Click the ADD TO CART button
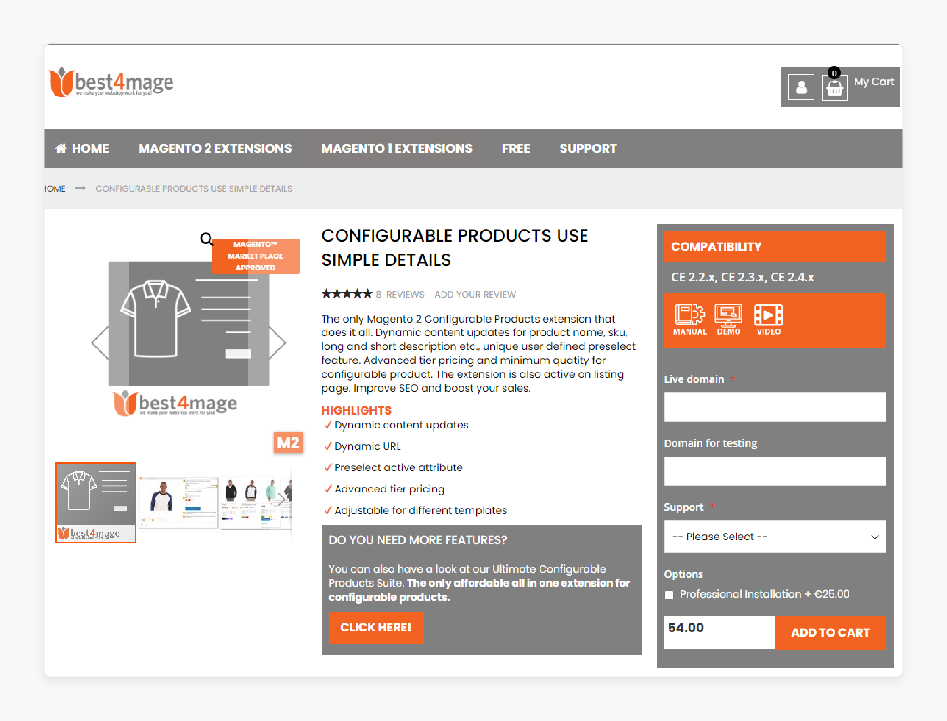This screenshot has height=721, width=947. coord(831,632)
